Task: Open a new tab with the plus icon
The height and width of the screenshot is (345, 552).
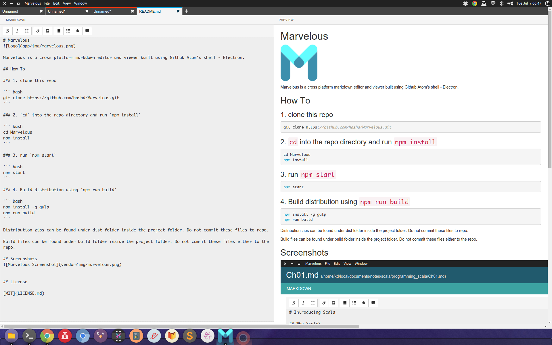Action: (x=187, y=11)
